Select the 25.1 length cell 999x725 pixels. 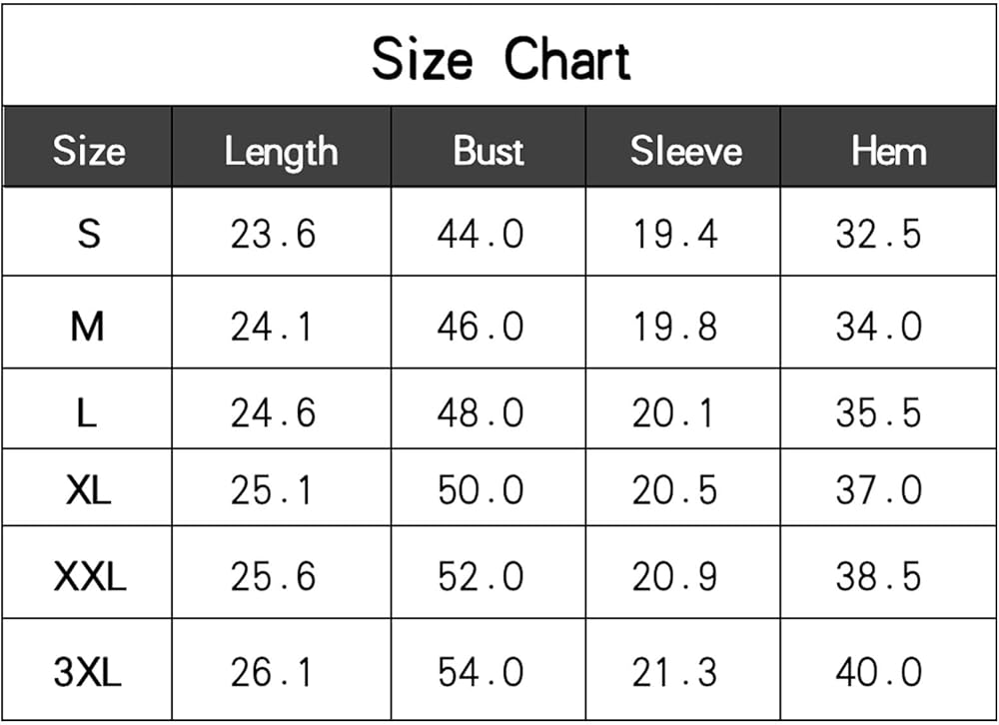(x=272, y=490)
